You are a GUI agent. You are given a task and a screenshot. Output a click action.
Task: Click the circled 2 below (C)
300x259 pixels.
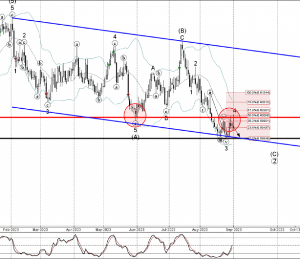click(274, 161)
